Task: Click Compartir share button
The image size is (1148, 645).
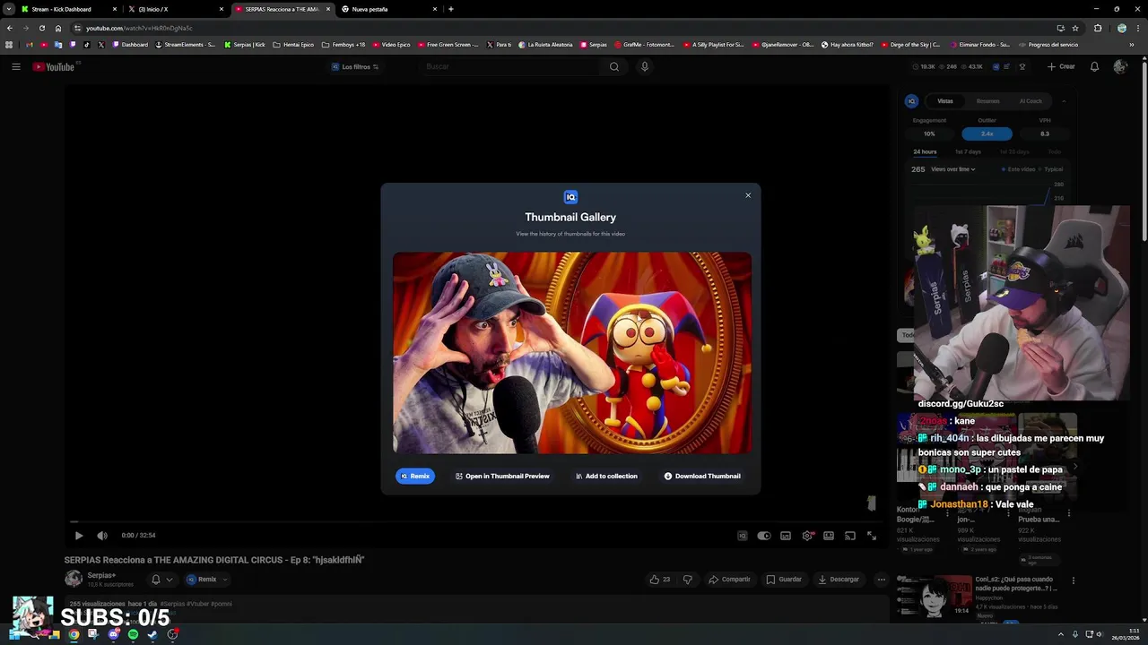Action: [x=729, y=580]
